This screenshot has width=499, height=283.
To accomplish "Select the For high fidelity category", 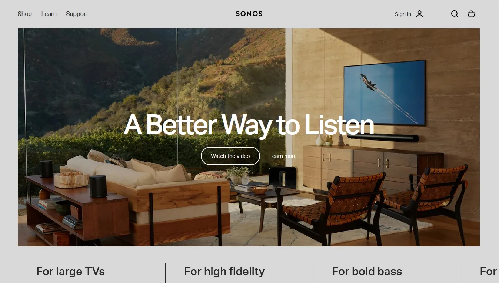I will coord(224,272).
